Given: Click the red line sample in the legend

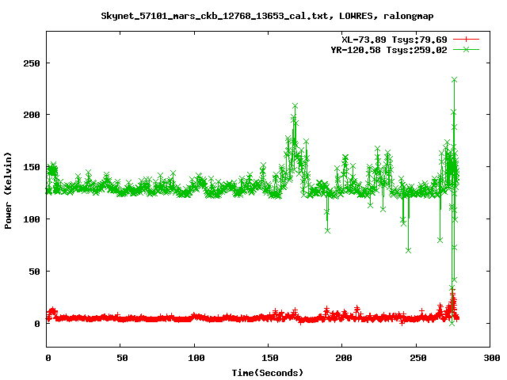Looking at the screenshot, I should click(466, 40).
